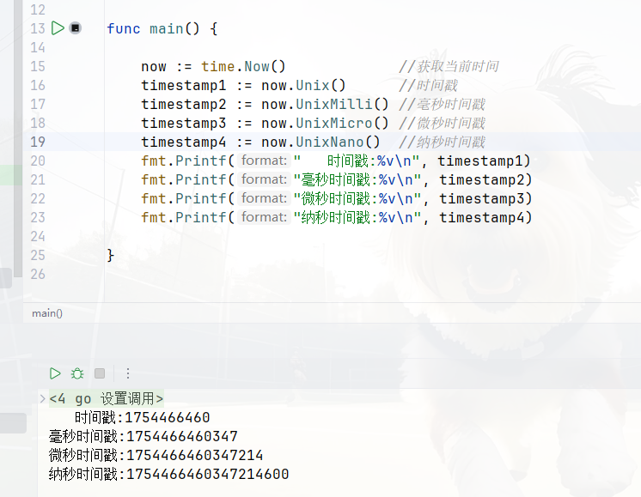This screenshot has width=641, height=497.
Task: Click line number 25 in gutter
Action: (38, 255)
